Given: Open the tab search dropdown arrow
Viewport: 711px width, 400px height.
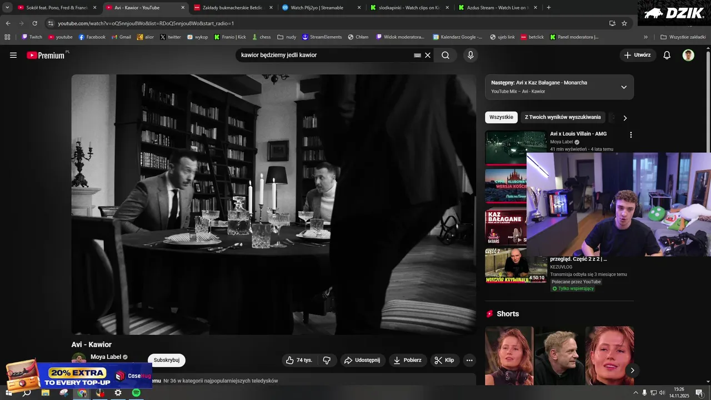Looking at the screenshot, I should [7, 8].
